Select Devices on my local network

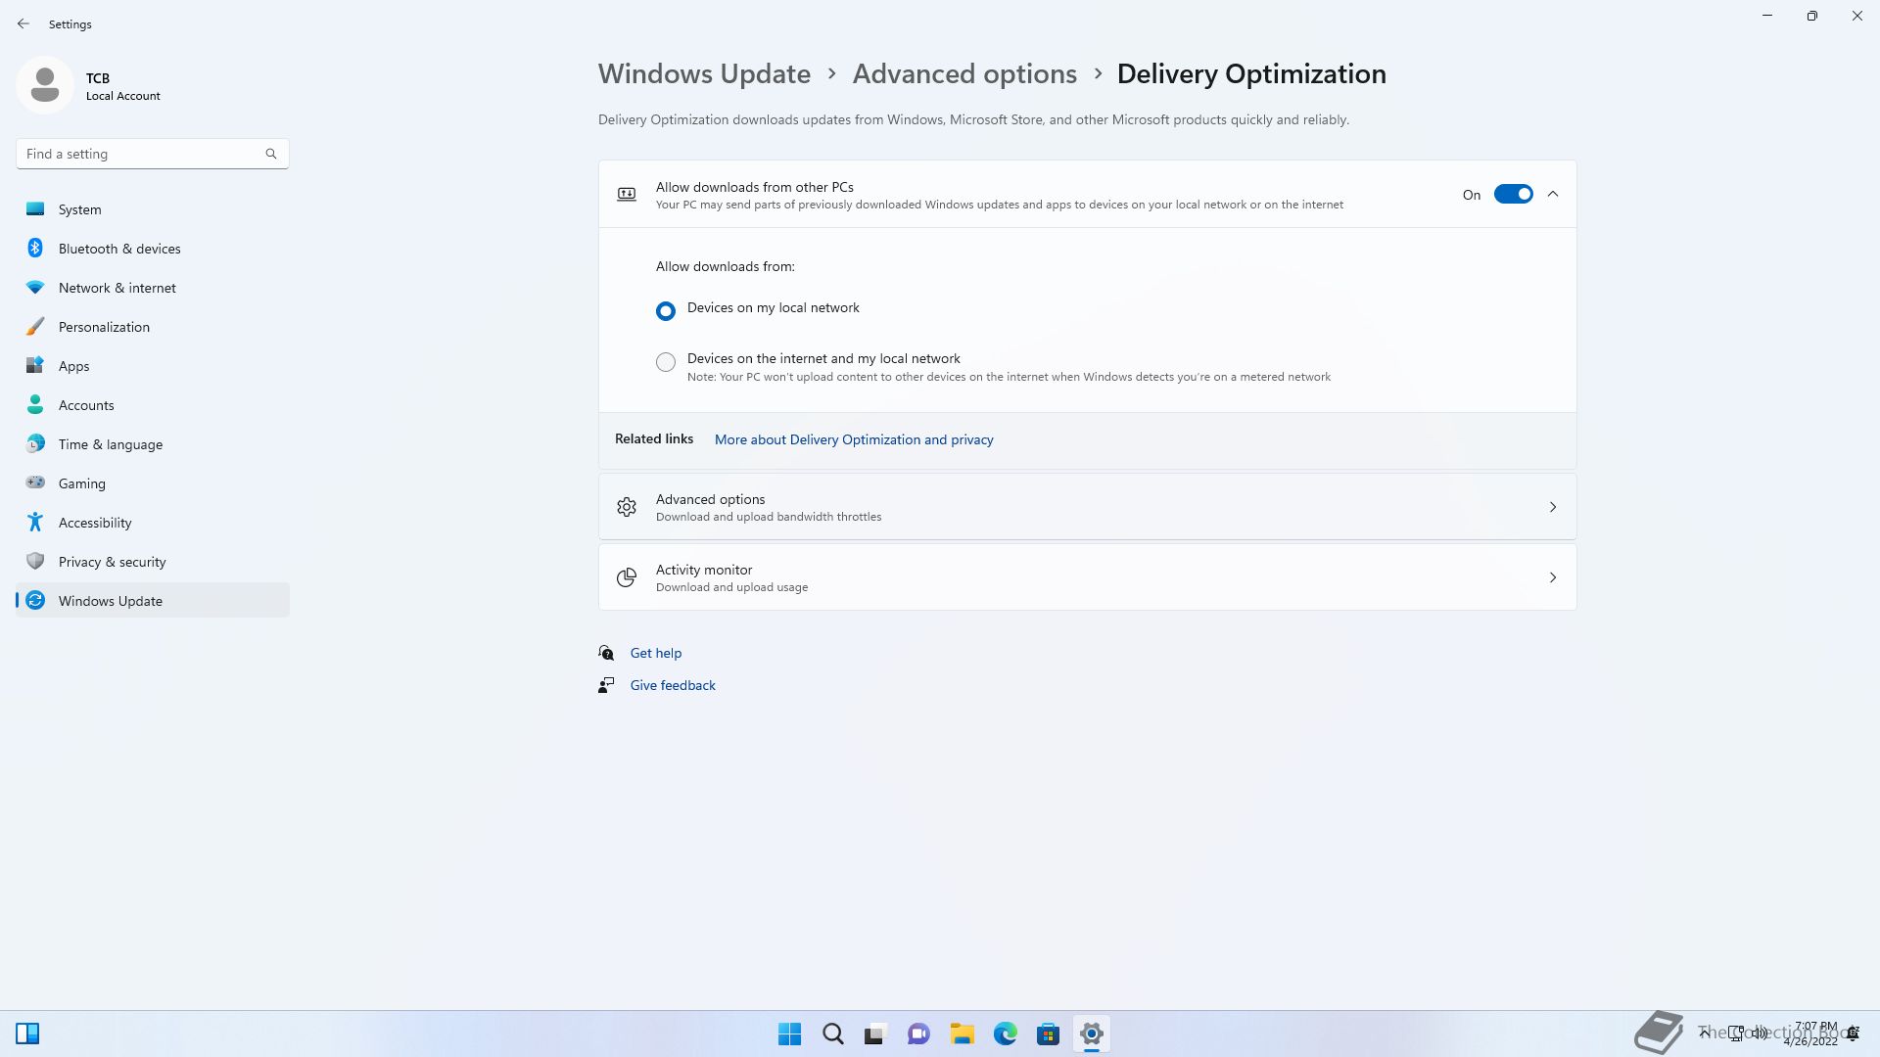tap(666, 311)
